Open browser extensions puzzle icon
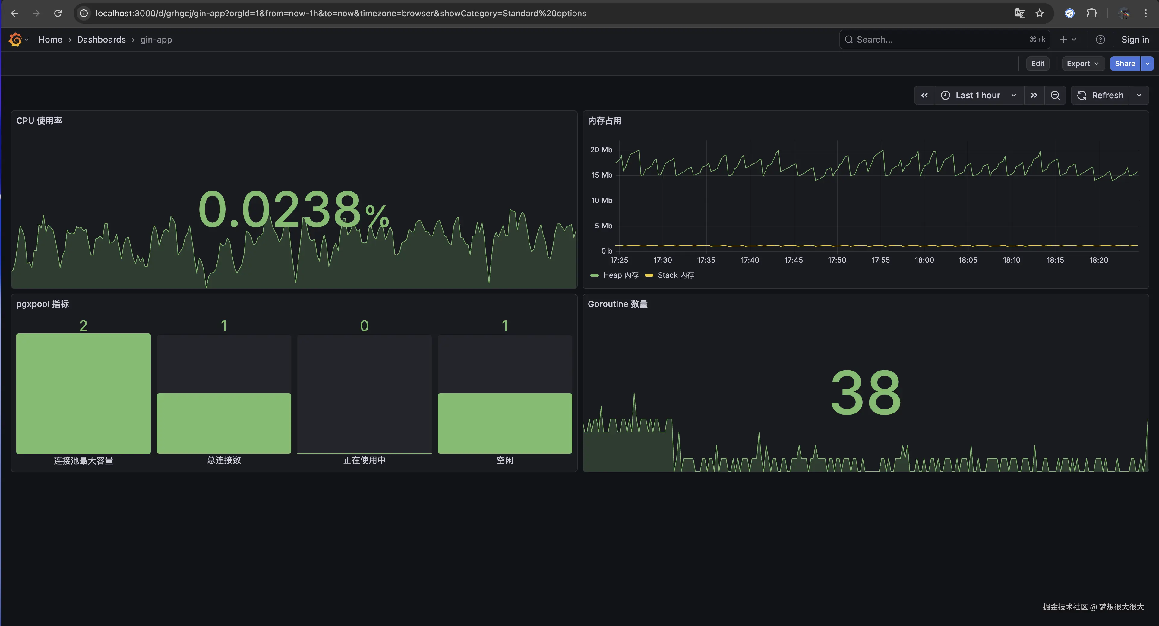Screen dimensions: 1159x626 click(1091, 14)
